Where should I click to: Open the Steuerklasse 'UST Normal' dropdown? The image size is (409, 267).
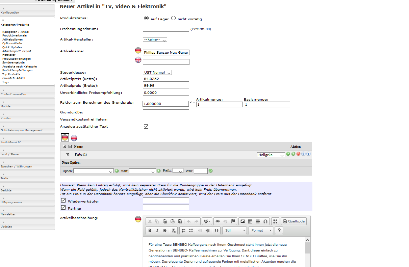pos(157,72)
